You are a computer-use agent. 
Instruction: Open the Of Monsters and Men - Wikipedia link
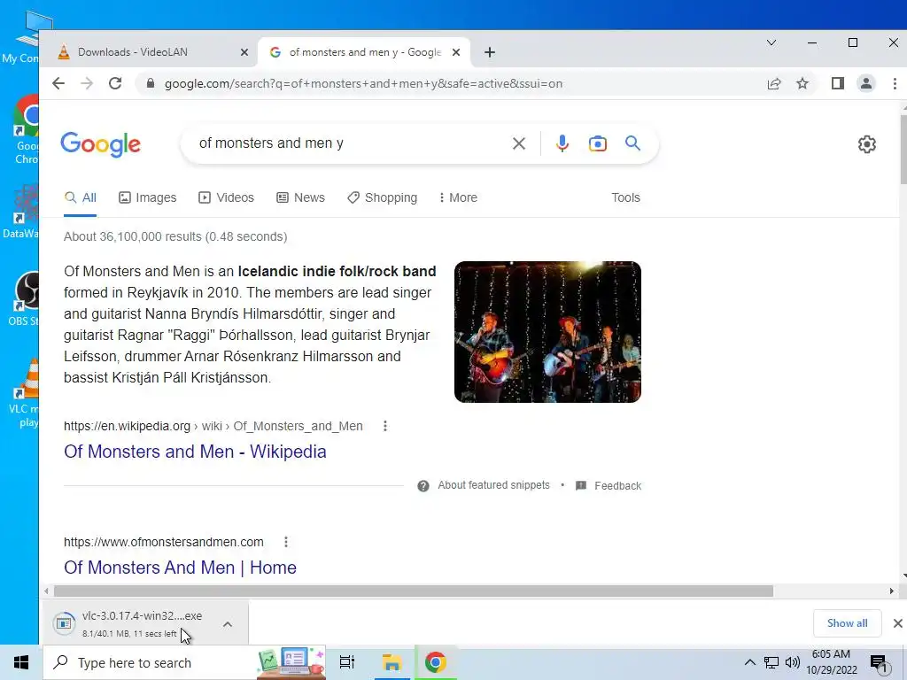195,452
